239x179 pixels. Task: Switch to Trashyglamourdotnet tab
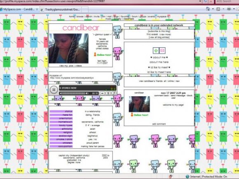[61, 9]
